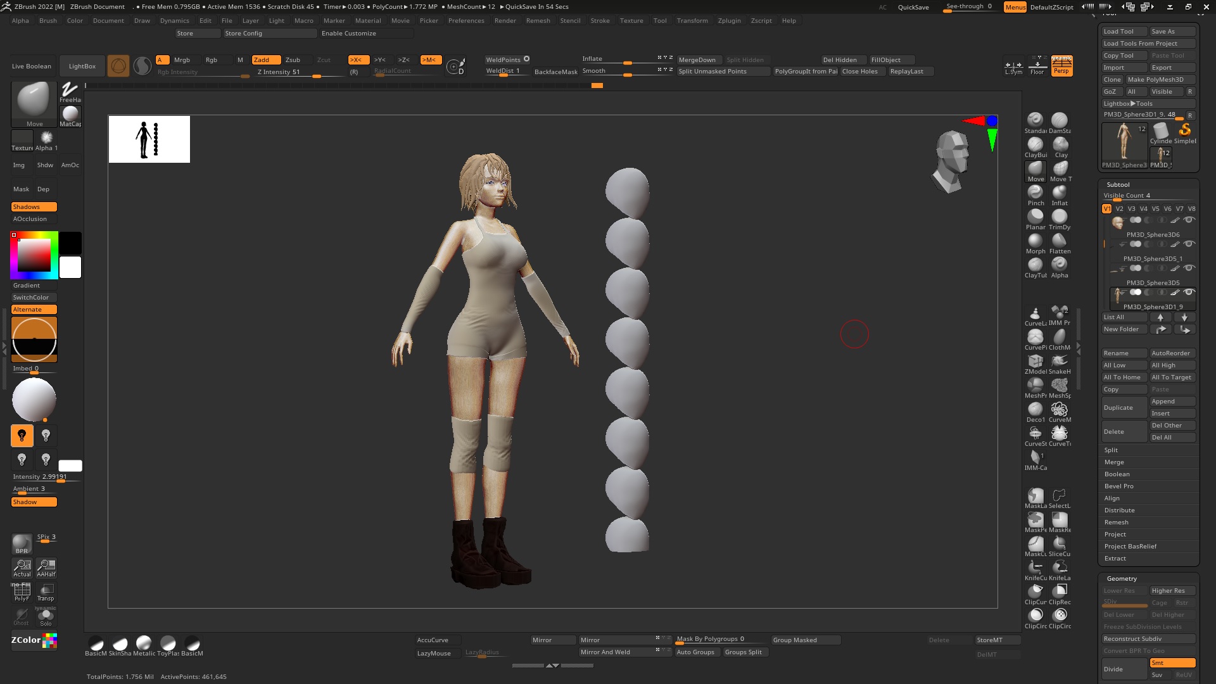Pick the MaskLasso brush icon
The height and width of the screenshot is (684, 1216).
[1035, 496]
